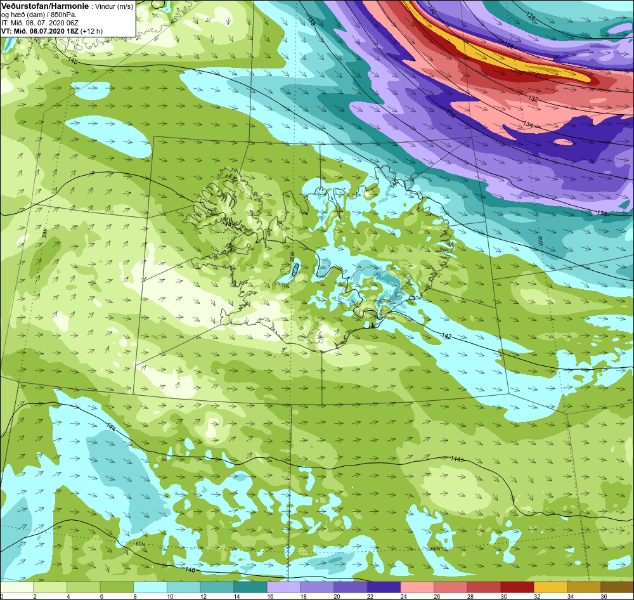Select the 20W longitude label
The height and width of the screenshot is (600, 634).
(292, 256)
